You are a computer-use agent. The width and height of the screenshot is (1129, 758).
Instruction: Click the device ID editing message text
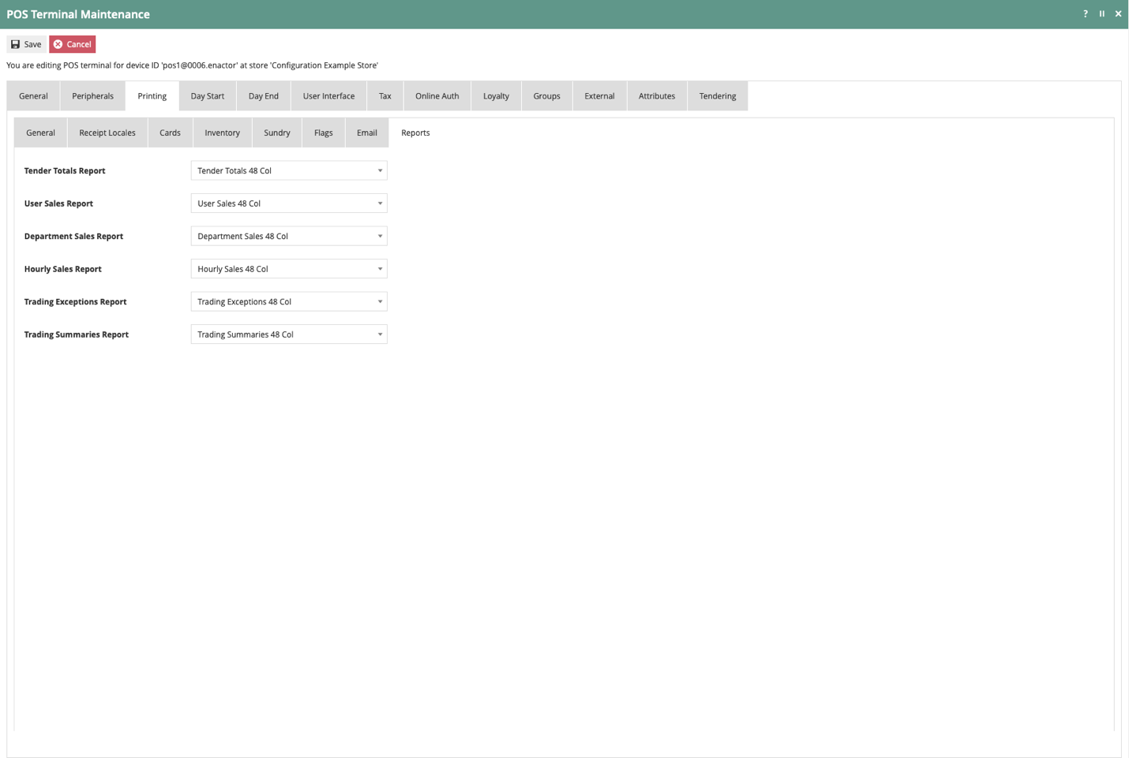[192, 65]
